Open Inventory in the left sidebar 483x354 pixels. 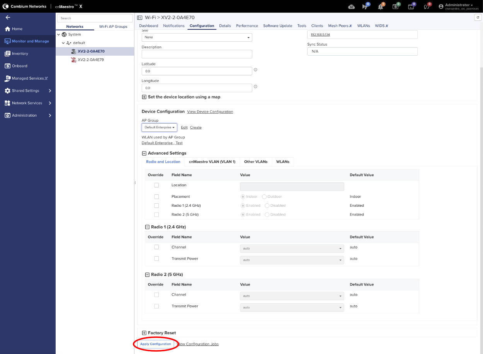click(20, 53)
